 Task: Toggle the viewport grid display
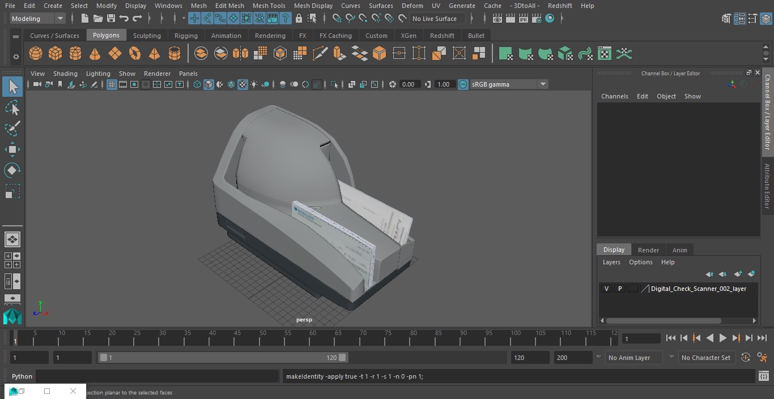tap(112, 84)
